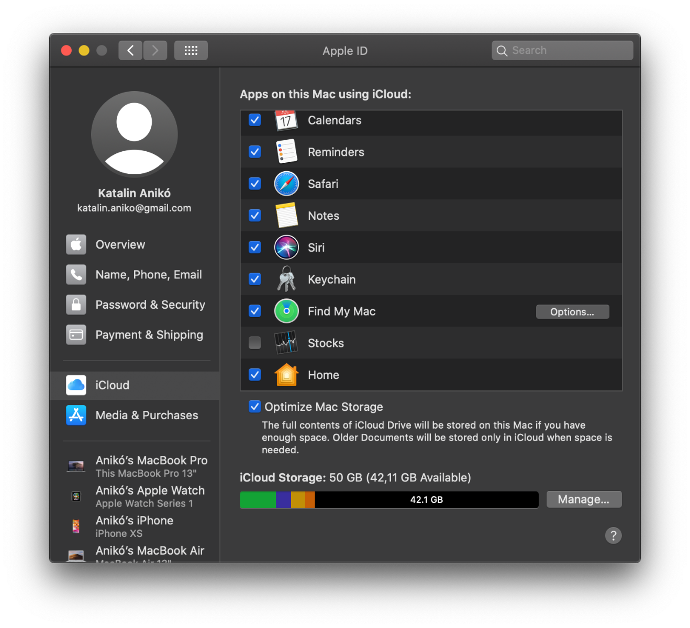690x628 pixels.
Task: Disable Optimize Mac Storage checkbox
Action: (255, 407)
